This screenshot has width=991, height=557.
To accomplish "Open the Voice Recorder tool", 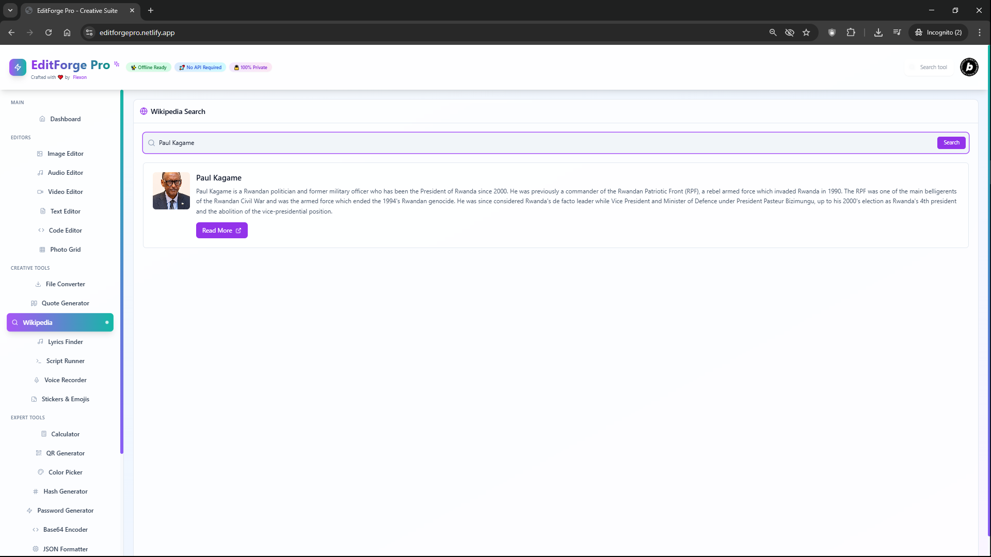I will point(65,380).
